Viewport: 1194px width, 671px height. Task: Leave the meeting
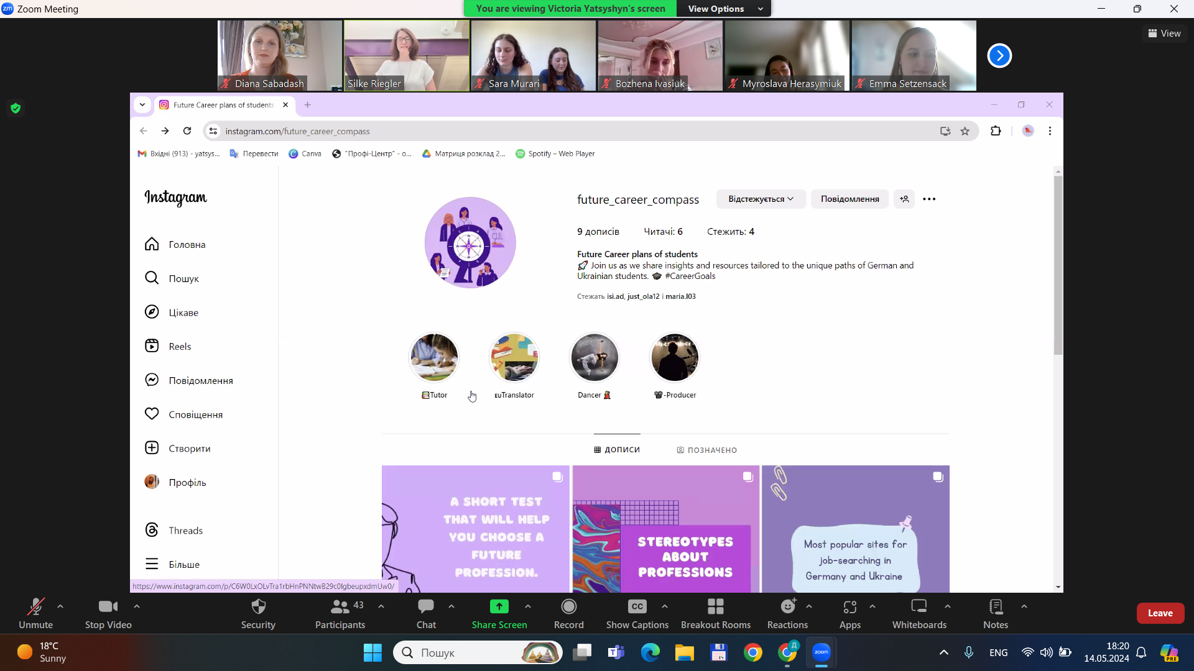coord(1160,613)
